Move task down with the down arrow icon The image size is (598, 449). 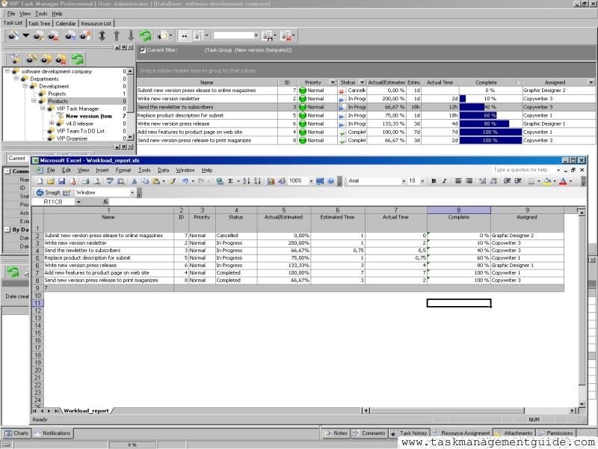click(x=131, y=36)
